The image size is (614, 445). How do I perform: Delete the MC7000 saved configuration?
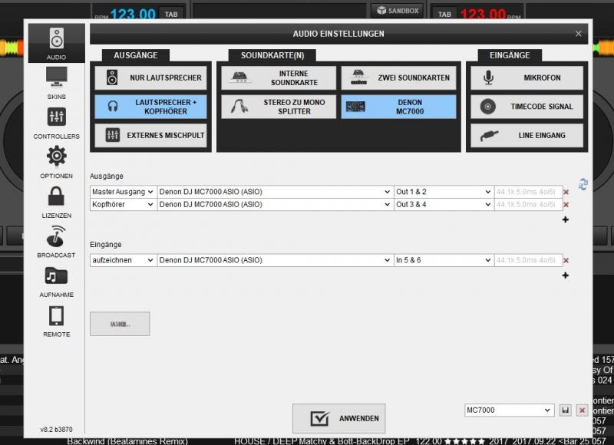pos(582,410)
